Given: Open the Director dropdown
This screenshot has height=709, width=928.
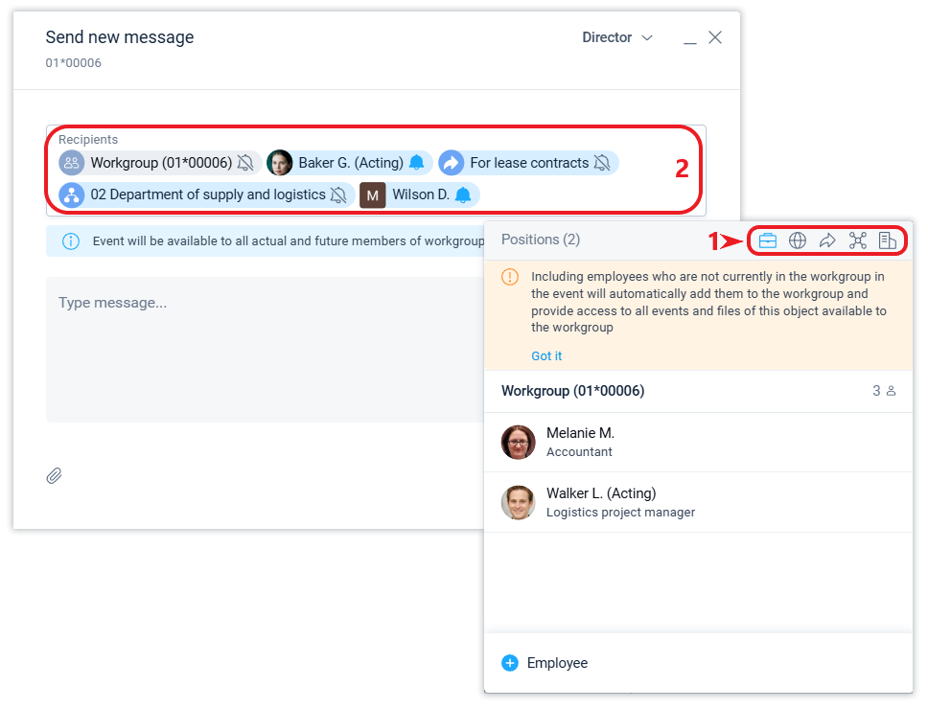Looking at the screenshot, I should [617, 37].
